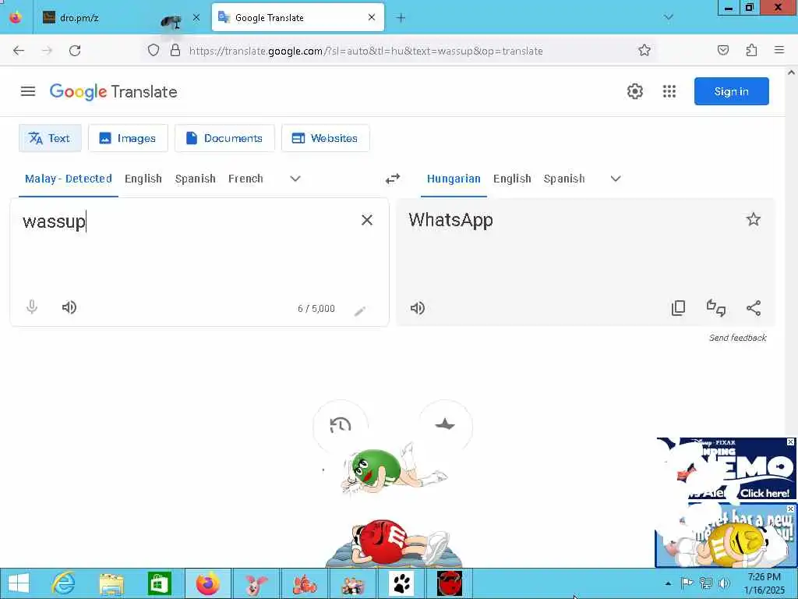Open the Google apps grid

click(x=669, y=92)
